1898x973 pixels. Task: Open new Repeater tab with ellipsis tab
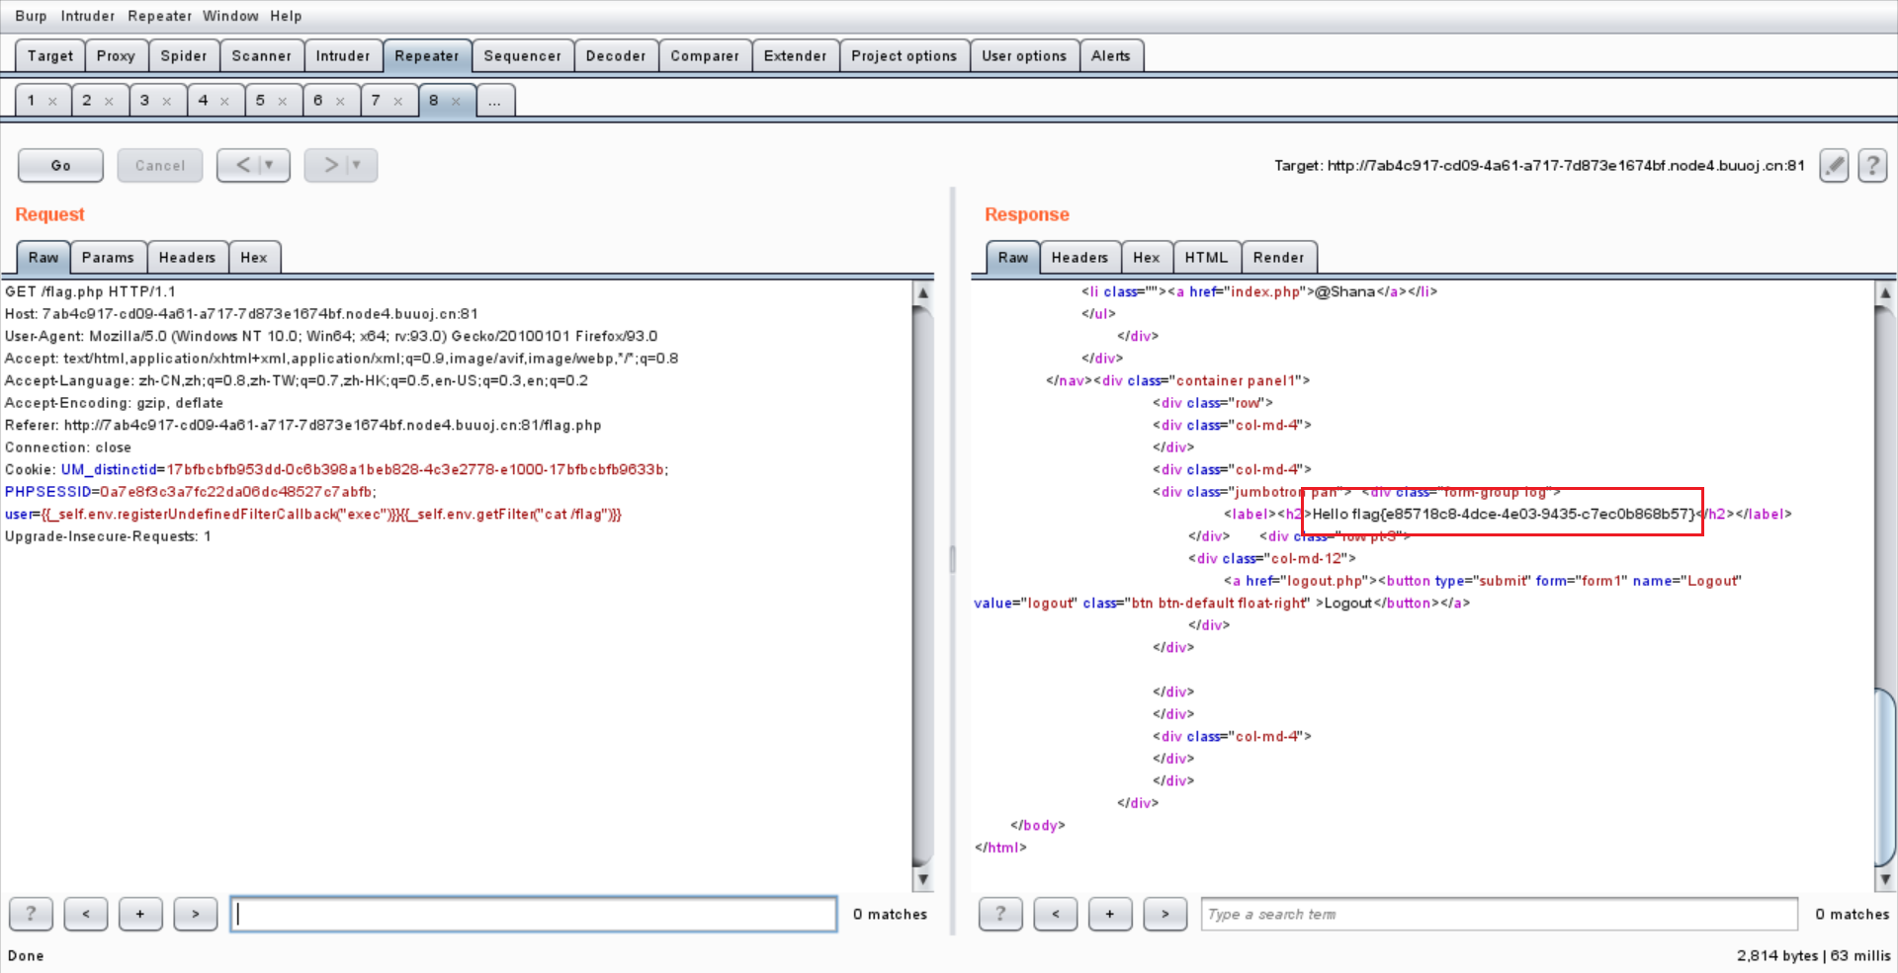click(494, 101)
